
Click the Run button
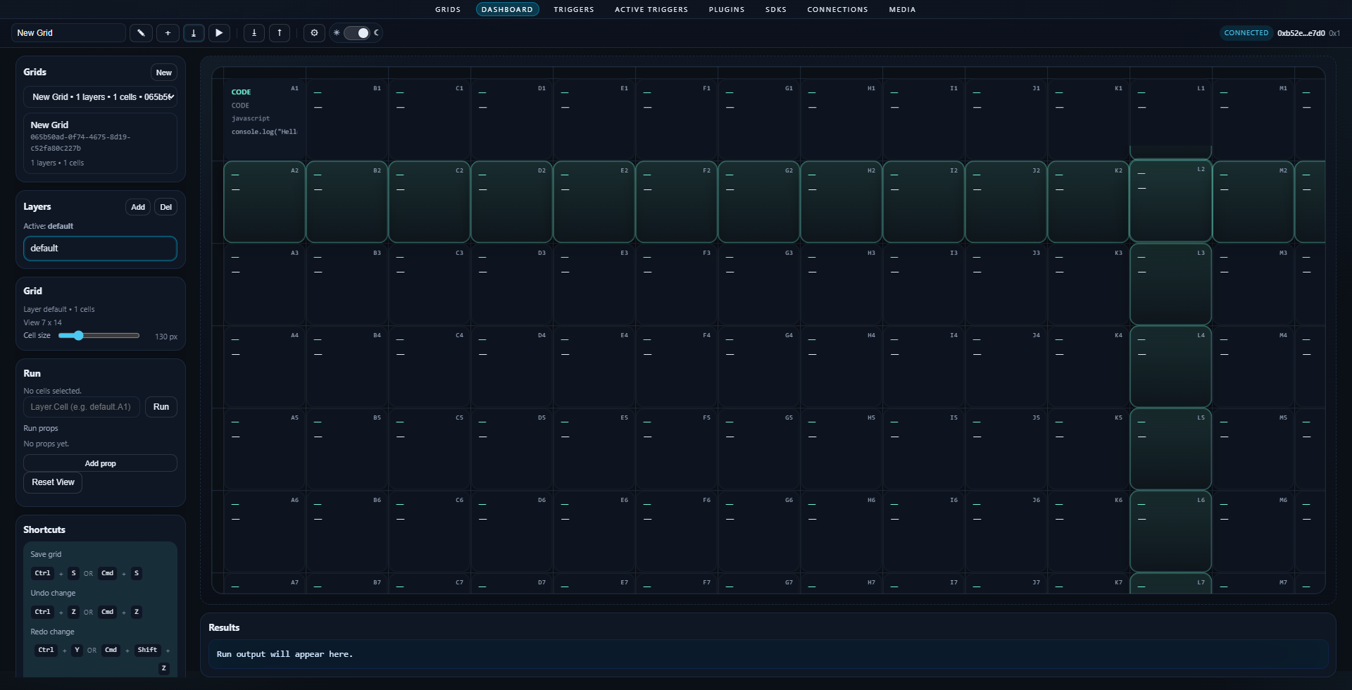pos(161,407)
